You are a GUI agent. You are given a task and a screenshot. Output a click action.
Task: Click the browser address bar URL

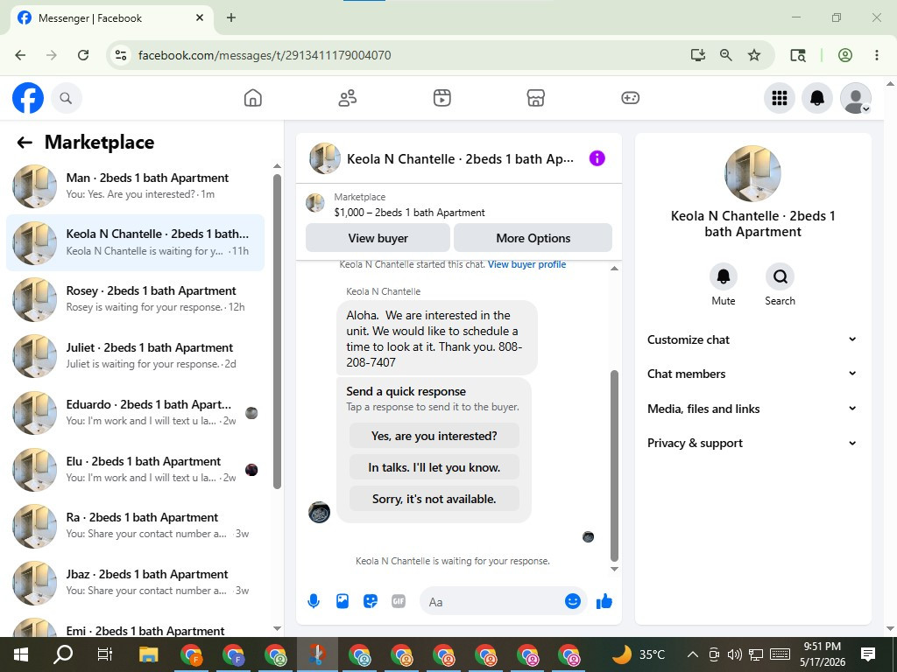[265, 55]
